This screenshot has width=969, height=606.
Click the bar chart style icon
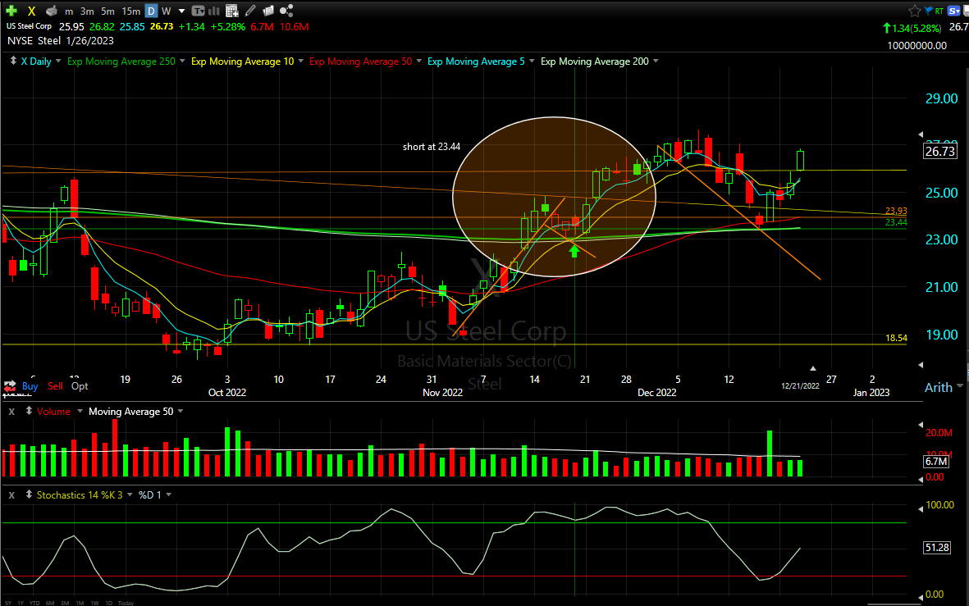point(214,11)
